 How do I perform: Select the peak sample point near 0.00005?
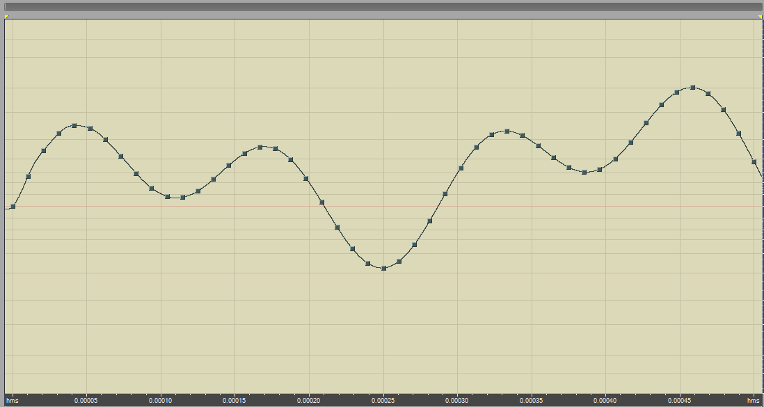tap(74, 126)
